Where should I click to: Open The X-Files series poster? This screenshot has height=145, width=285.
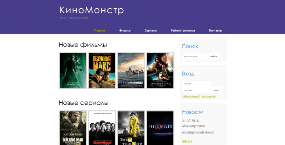point(160,128)
